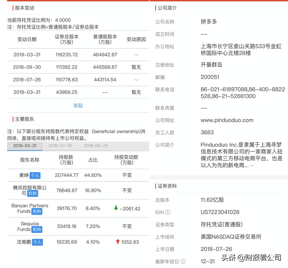The width and height of the screenshot is (288, 268).
Task: Click 暂无 in the 2018-09-30 row
Action: point(136,67)
